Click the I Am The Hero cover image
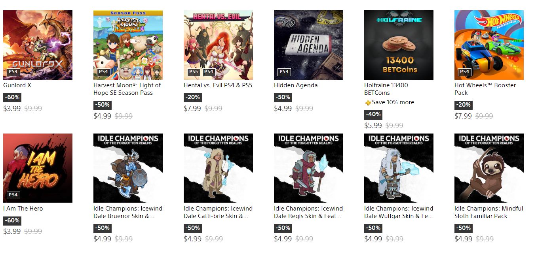 point(38,168)
